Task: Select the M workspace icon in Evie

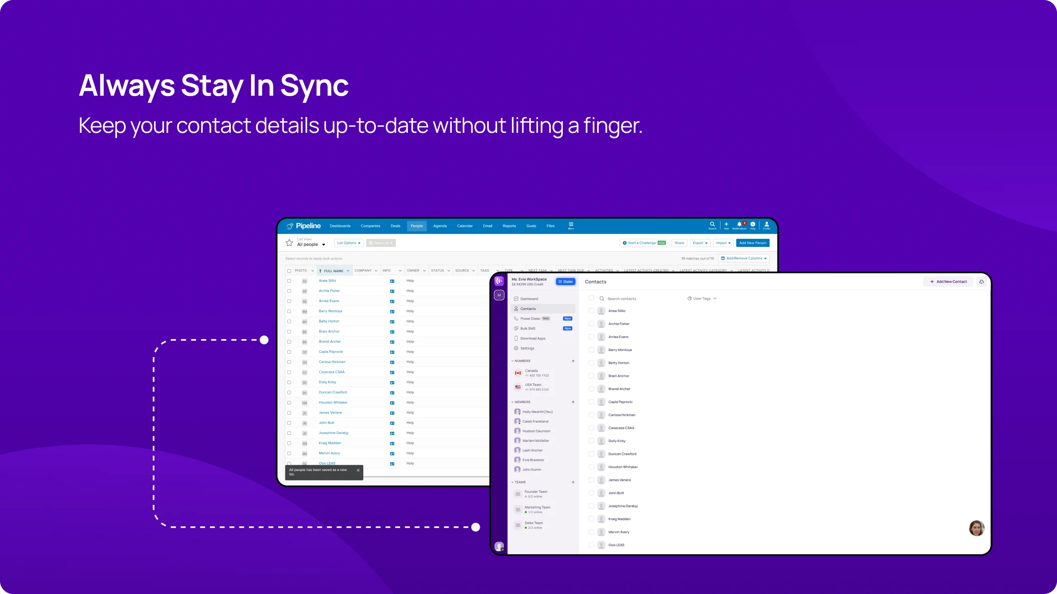Action: tap(499, 295)
